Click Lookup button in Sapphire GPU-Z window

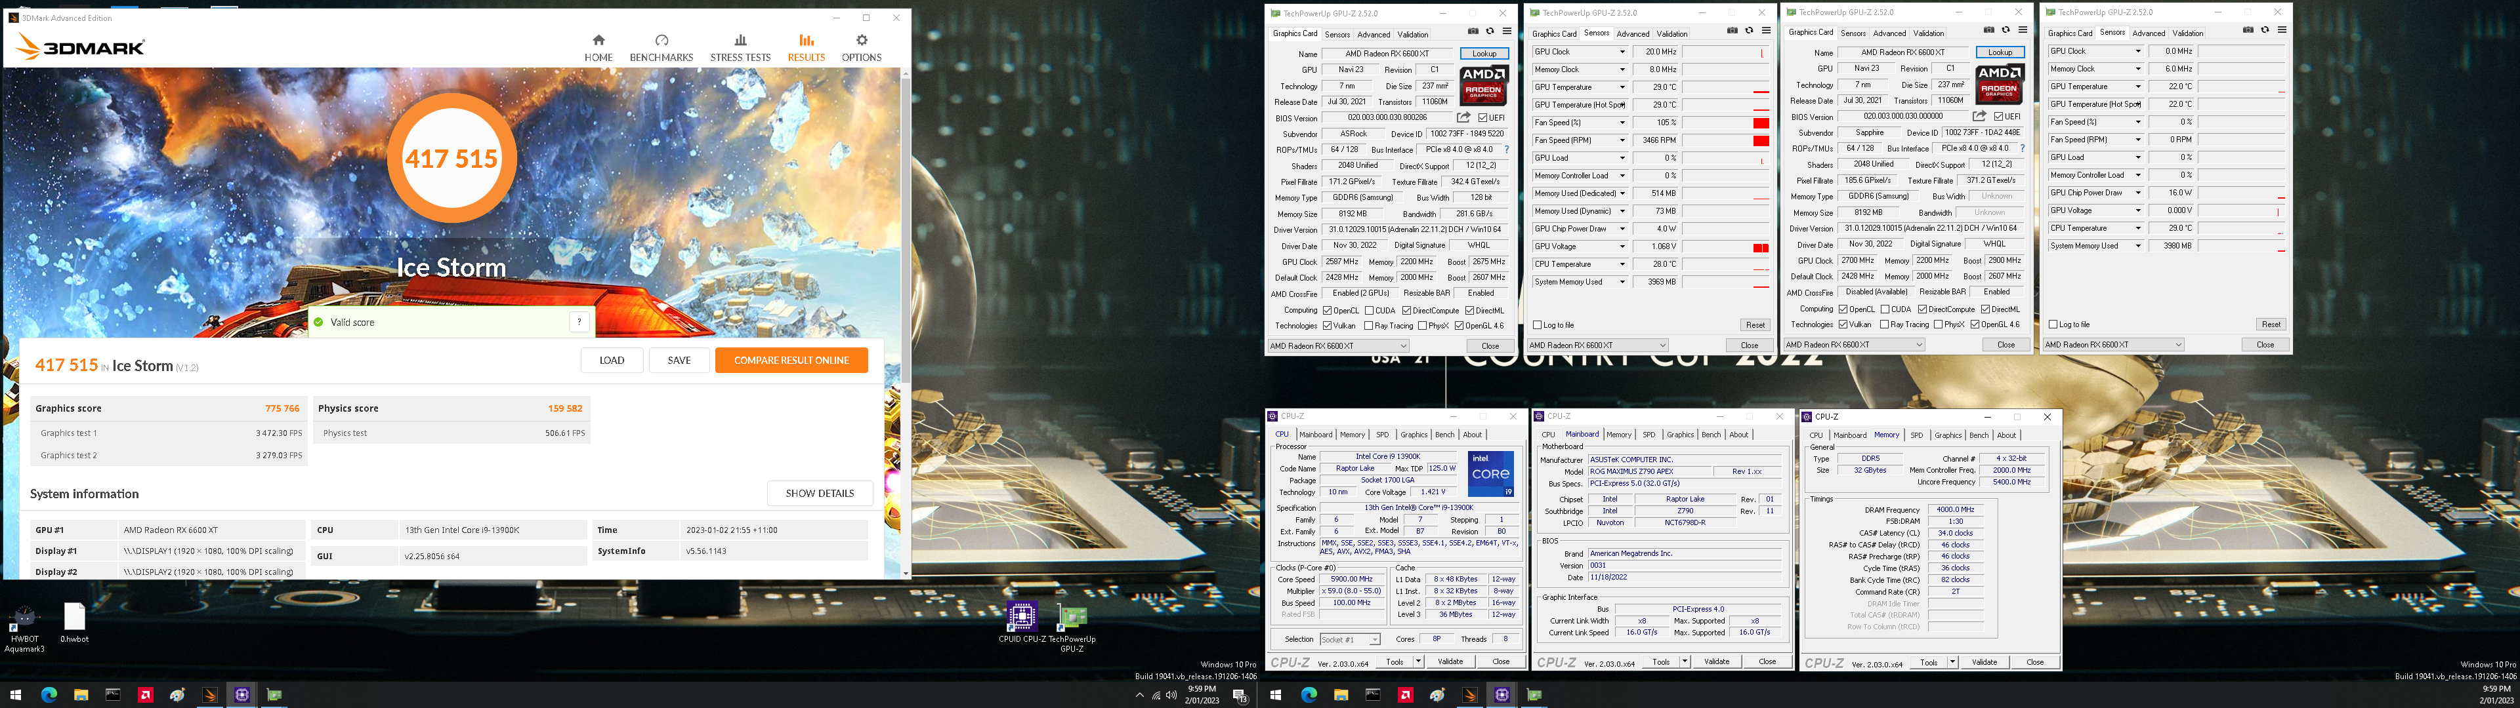click(2000, 53)
